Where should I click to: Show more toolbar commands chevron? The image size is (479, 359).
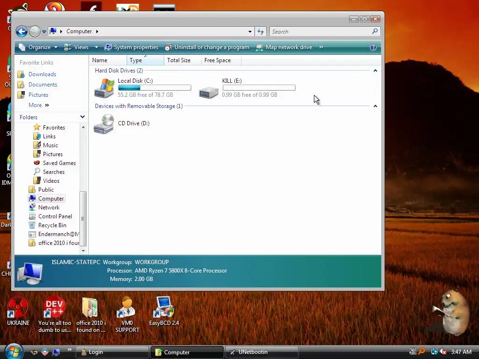321,47
